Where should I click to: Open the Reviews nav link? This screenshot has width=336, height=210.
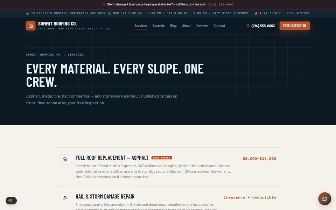(202, 26)
